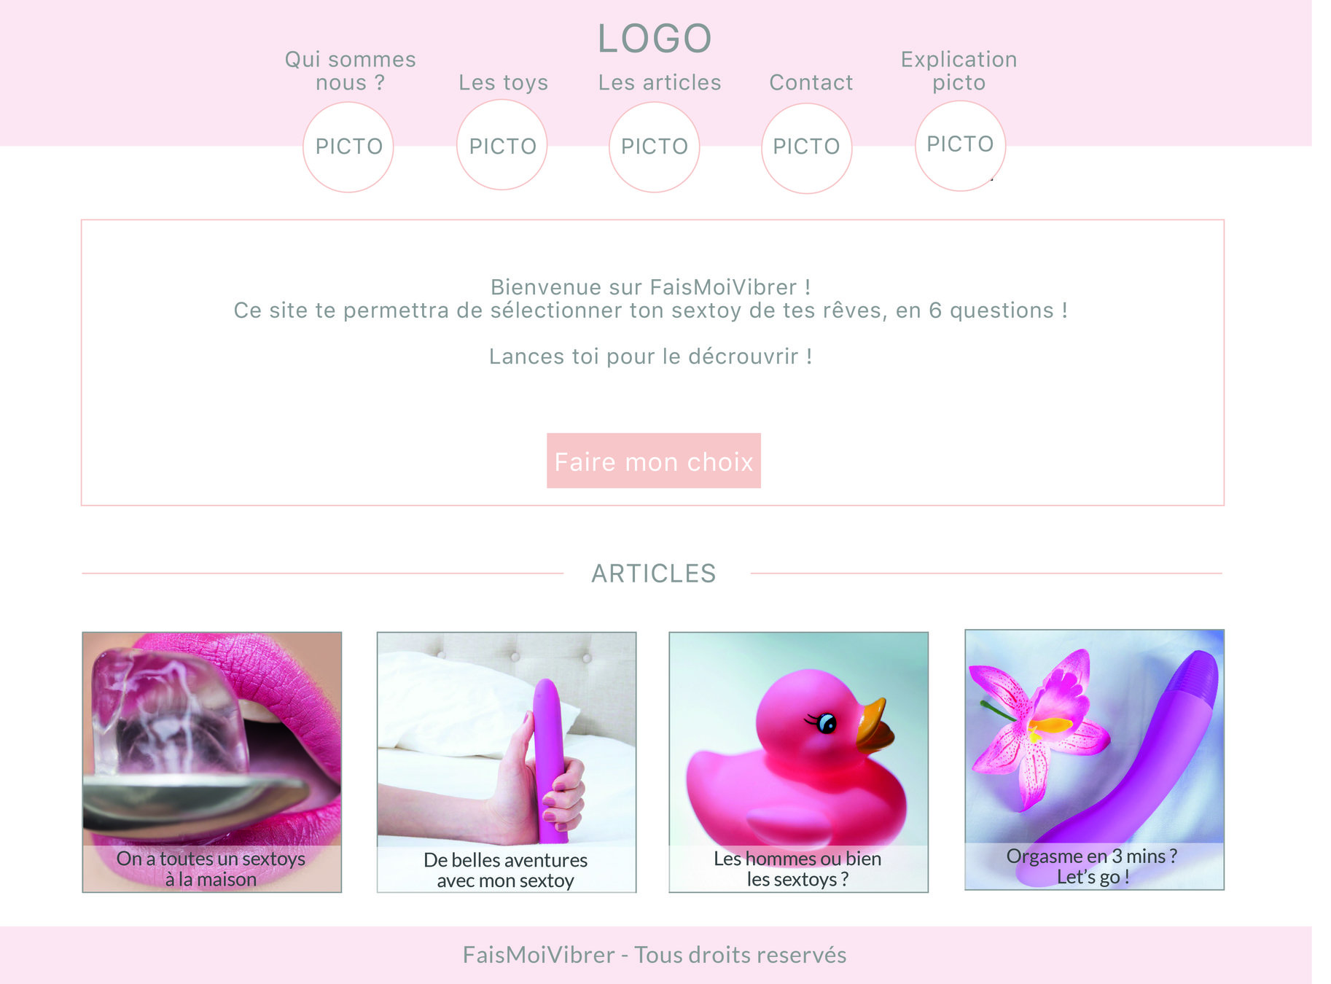Image resolution: width=1331 pixels, height=984 pixels.
Task: Open the De belles aventures article thumbnail
Action: (x=507, y=762)
